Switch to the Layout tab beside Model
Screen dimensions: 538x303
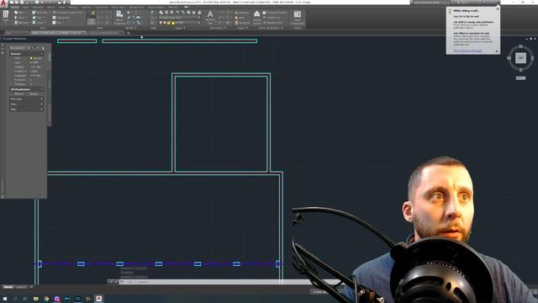(21, 287)
